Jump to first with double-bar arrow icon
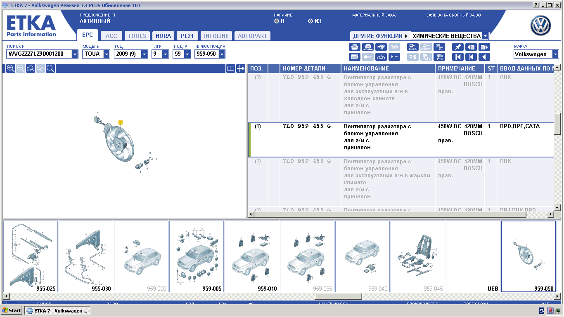 coord(457,57)
